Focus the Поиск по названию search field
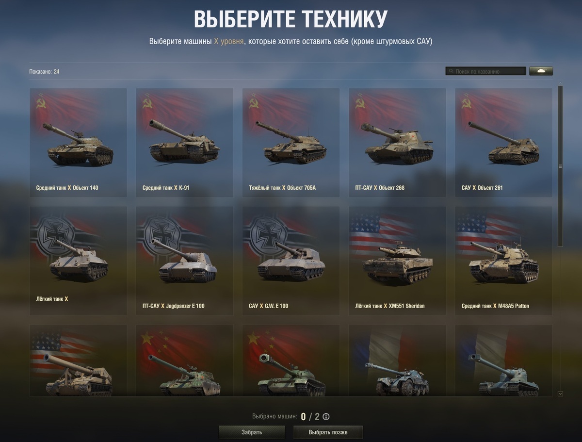The height and width of the screenshot is (442, 582). point(485,71)
